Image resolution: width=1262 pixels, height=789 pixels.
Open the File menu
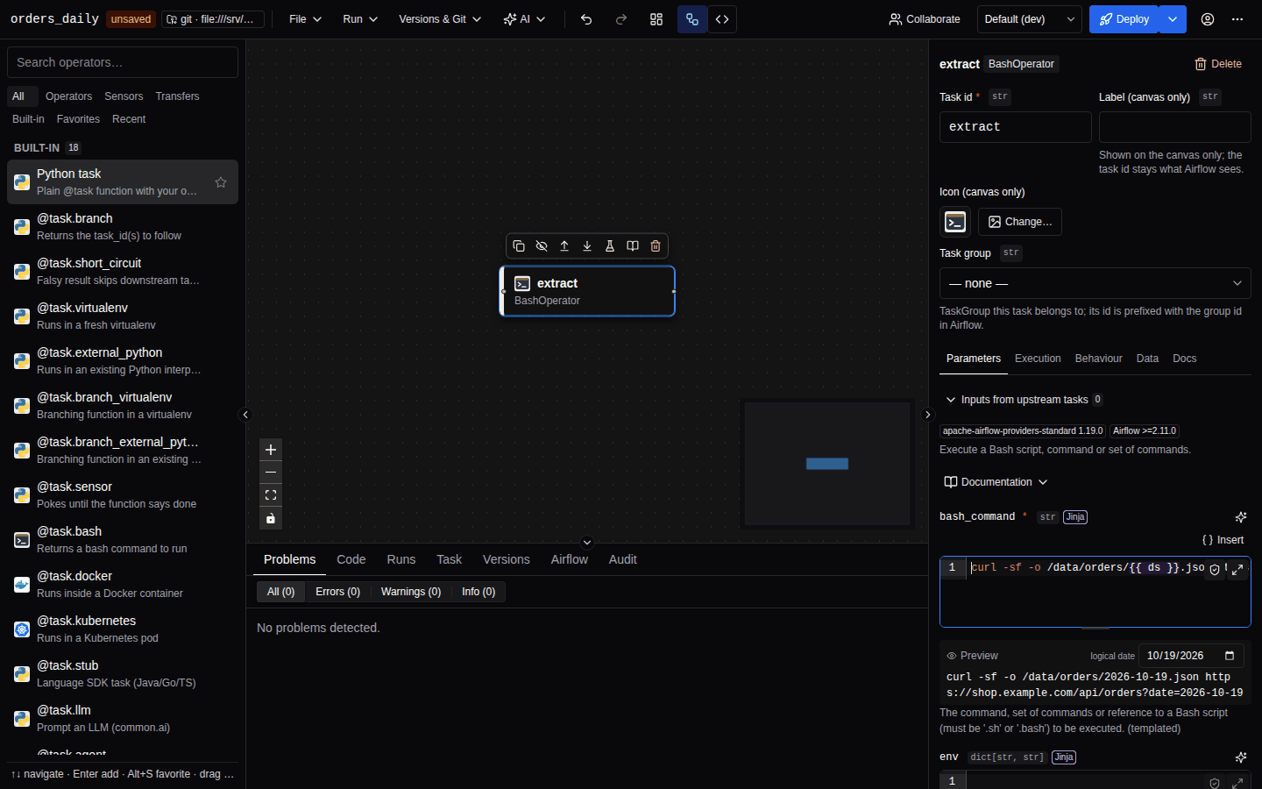click(306, 19)
